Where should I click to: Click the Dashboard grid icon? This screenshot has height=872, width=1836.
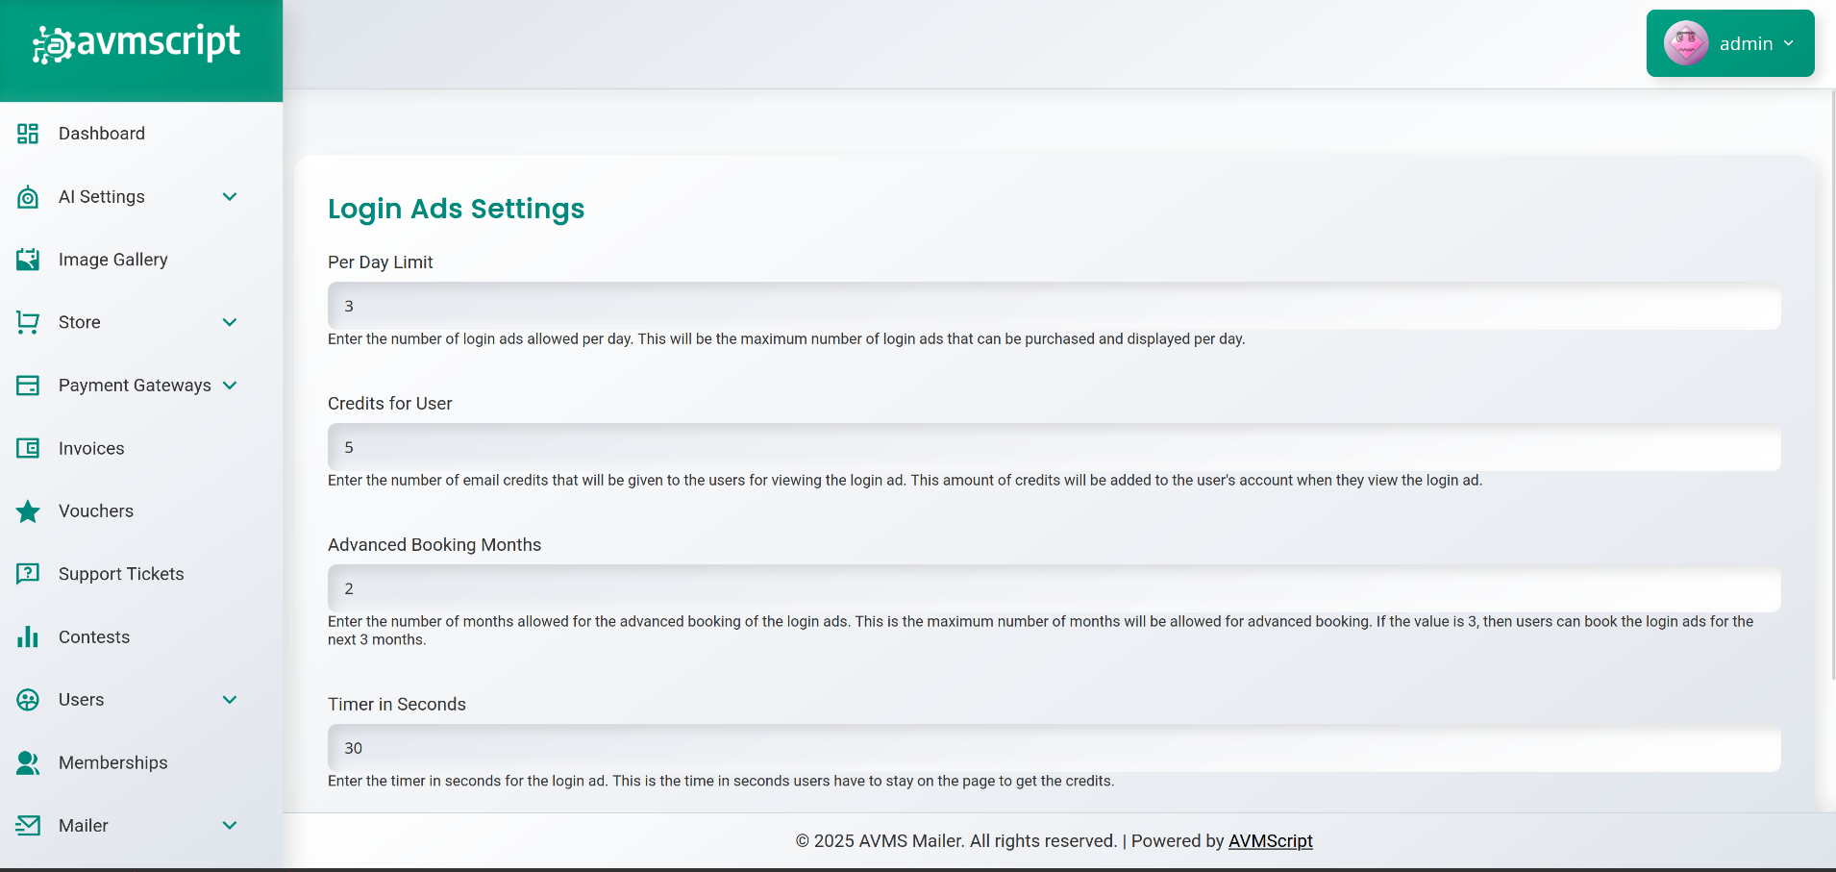click(x=28, y=134)
